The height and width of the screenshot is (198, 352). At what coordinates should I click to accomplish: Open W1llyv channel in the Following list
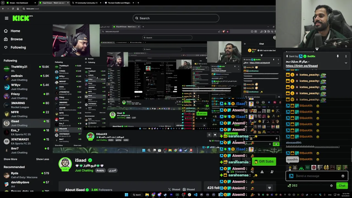point(26,87)
